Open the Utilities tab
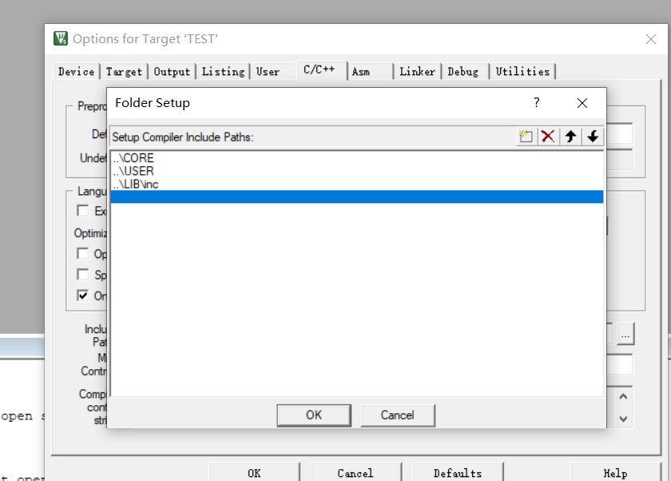The height and width of the screenshot is (481, 671). (522, 71)
